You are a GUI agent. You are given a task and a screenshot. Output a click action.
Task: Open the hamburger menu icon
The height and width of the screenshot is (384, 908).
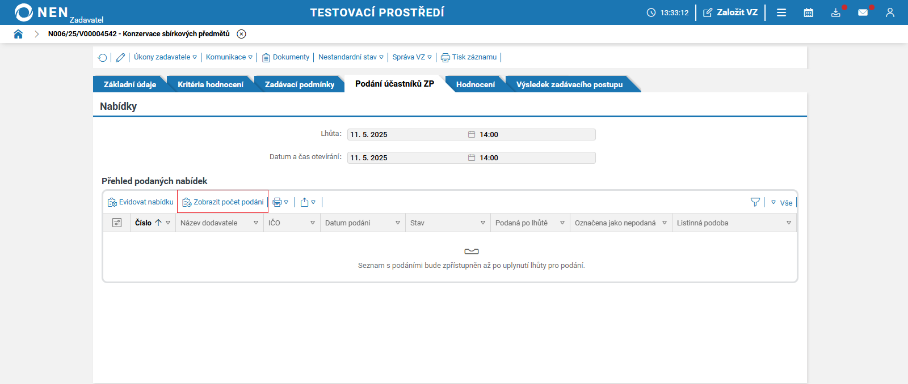point(781,12)
